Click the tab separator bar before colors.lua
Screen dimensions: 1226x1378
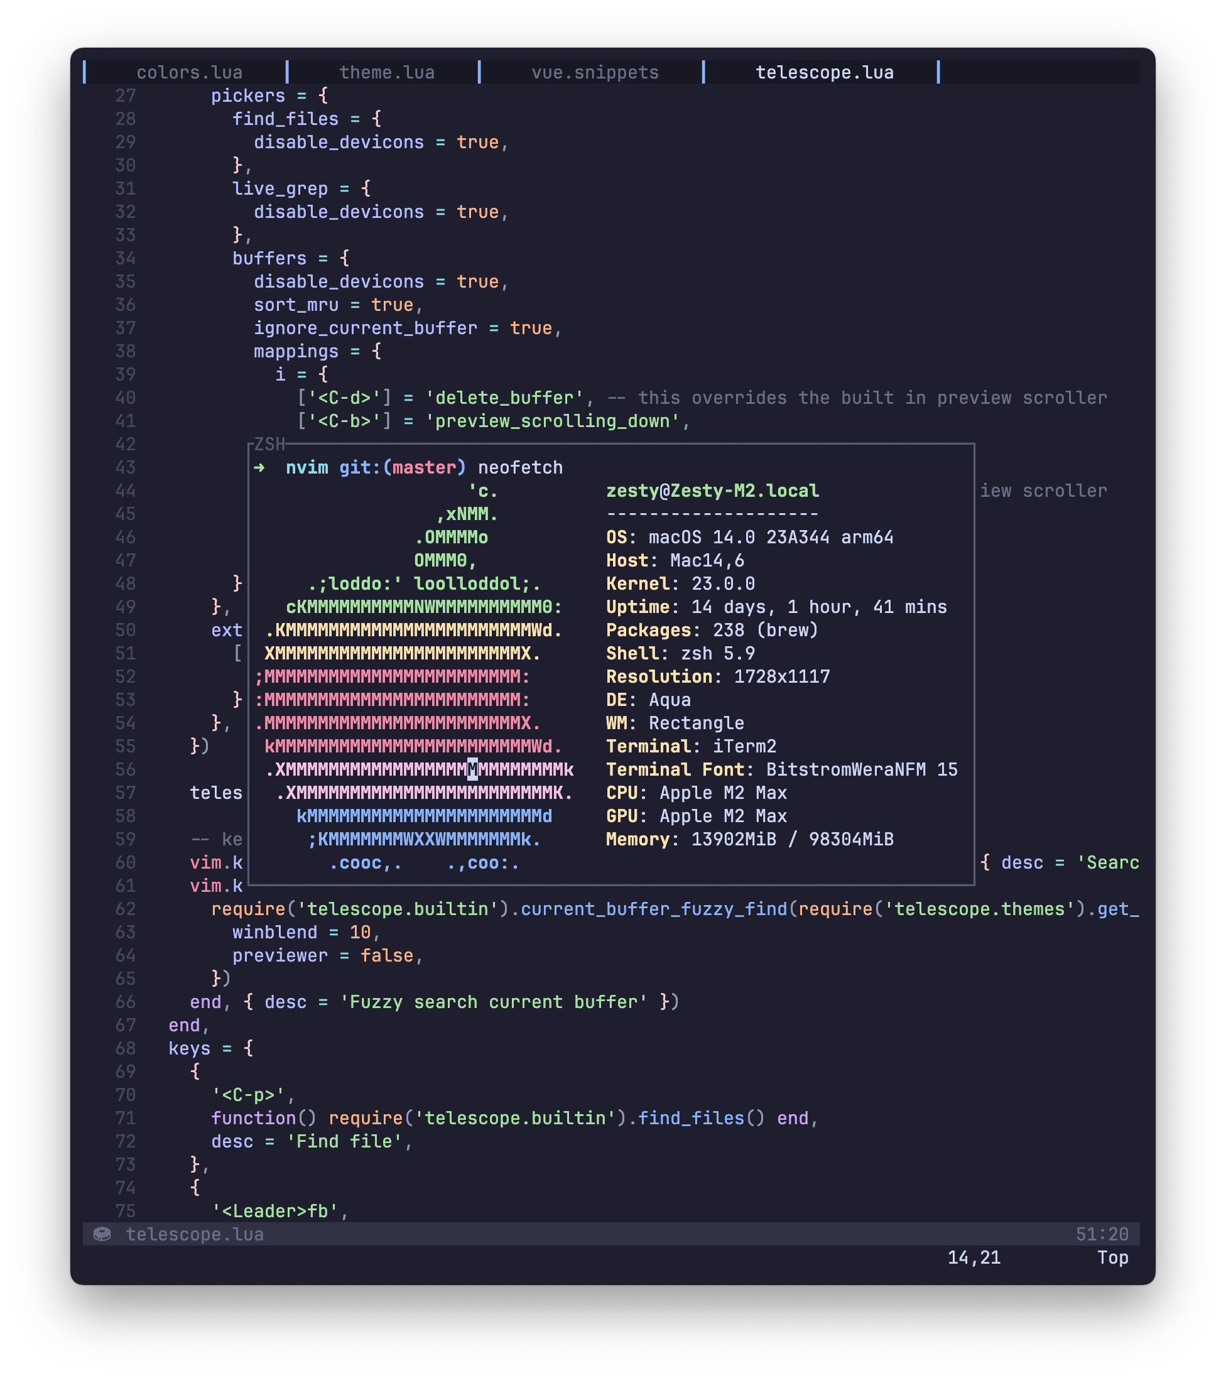pos(84,72)
